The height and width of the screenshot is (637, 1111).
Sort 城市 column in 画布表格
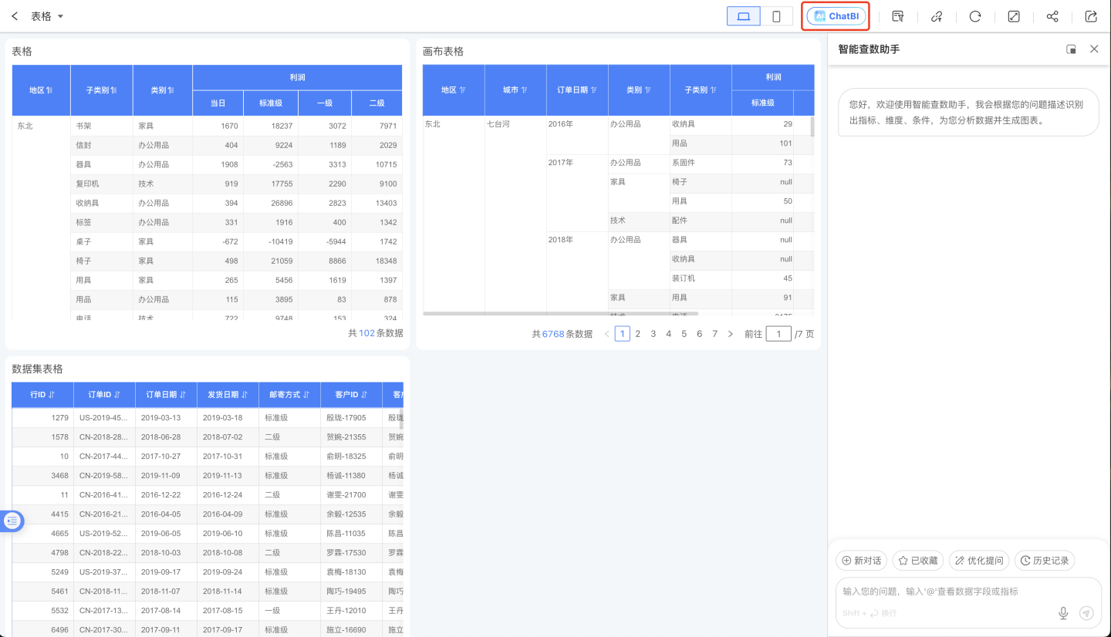tap(524, 90)
